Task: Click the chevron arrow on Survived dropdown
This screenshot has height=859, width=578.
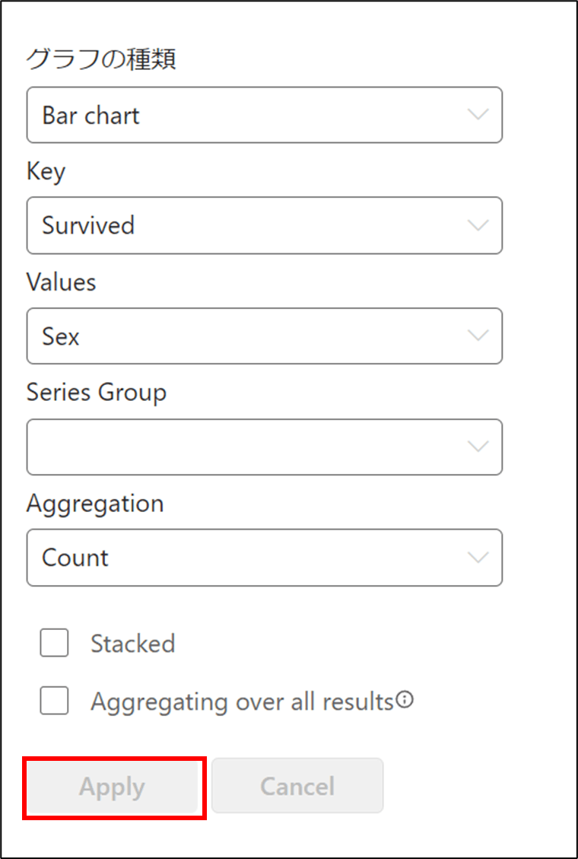Action: point(478,225)
